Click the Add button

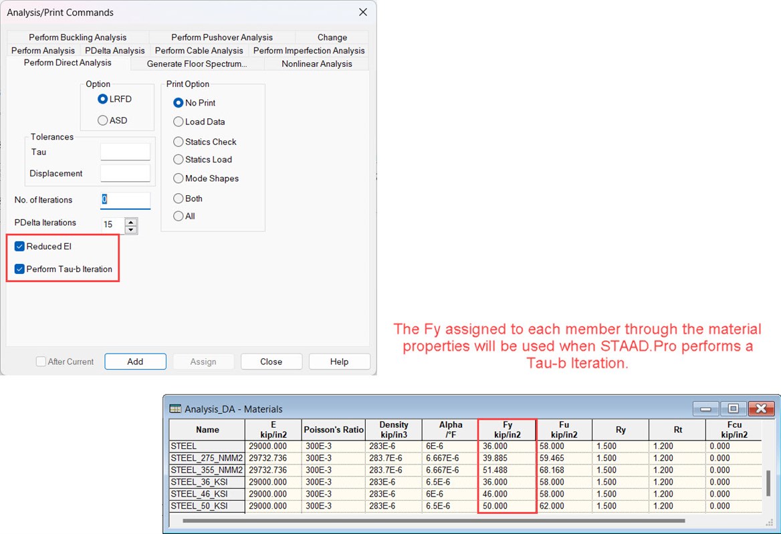click(x=135, y=361)
